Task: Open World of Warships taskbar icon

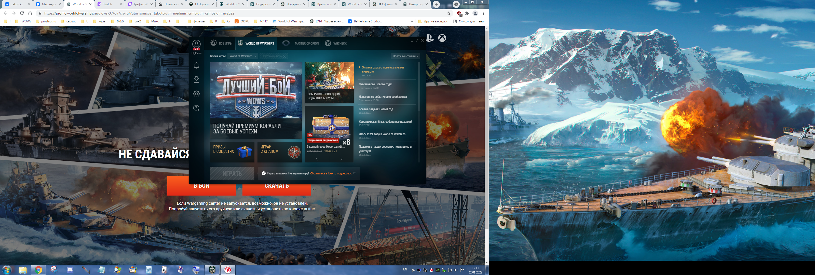Action: click(x=212, y=270)
